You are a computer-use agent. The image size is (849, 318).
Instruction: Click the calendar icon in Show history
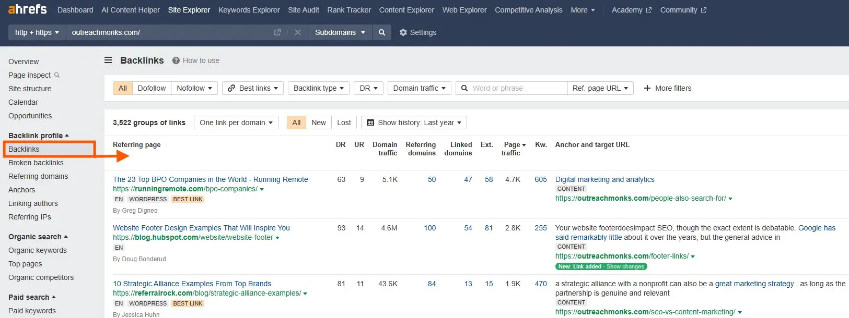[370, 123]
